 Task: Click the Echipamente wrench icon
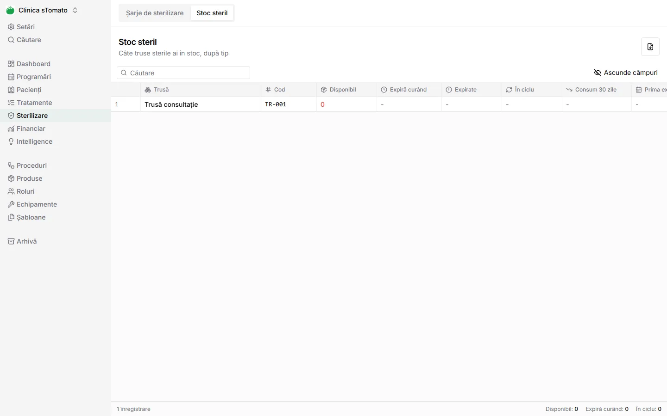[x=11, y=204]
